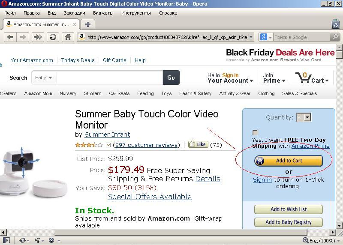Toggle the Opera side panel icon

6,240
